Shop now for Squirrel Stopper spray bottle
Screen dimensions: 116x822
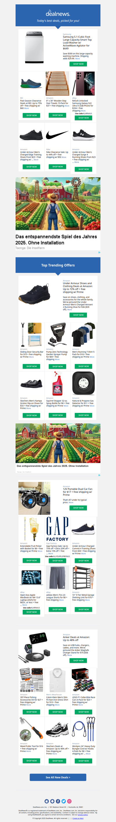[x=58, y=415]
